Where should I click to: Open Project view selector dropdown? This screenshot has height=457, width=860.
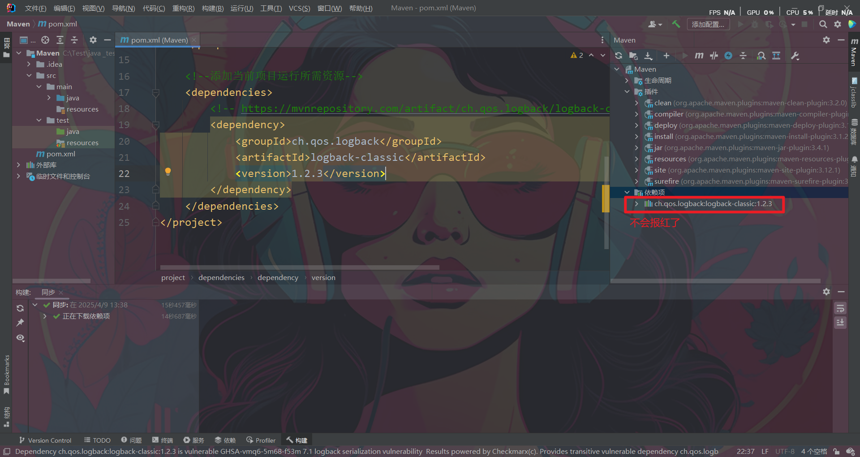(x=27, y=40)
